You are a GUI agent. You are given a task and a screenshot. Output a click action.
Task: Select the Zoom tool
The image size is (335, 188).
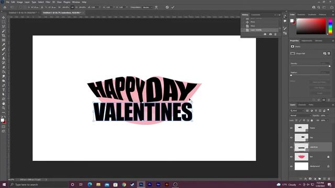pos(4,108)
